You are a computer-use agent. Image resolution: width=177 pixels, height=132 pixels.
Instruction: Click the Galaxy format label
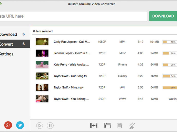pos(122,76)
